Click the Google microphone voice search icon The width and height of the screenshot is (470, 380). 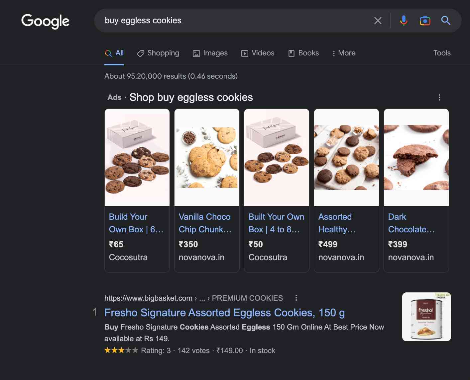[x=403, y=21]
